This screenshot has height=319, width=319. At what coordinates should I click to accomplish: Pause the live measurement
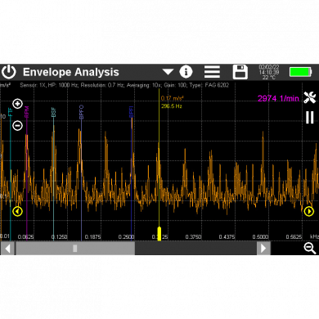click(x=310, y=118)
